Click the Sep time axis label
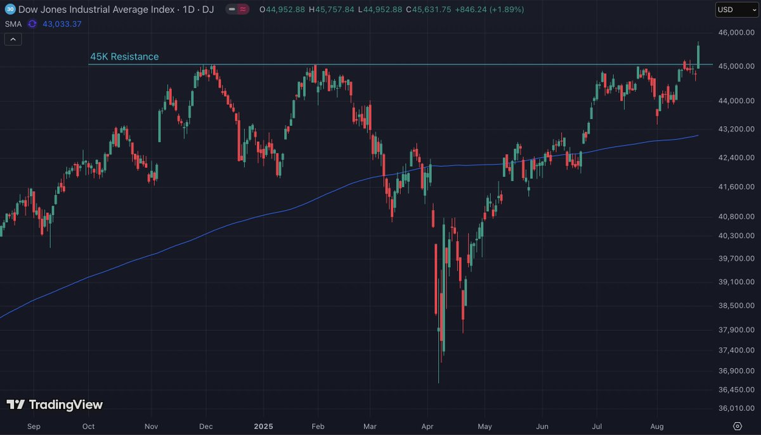The image size is (761, 435). click(x=34, y=426)
